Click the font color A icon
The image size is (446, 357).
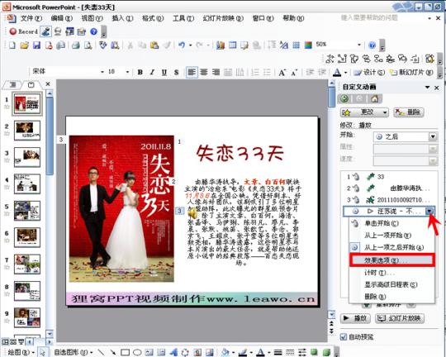[337, 73]
